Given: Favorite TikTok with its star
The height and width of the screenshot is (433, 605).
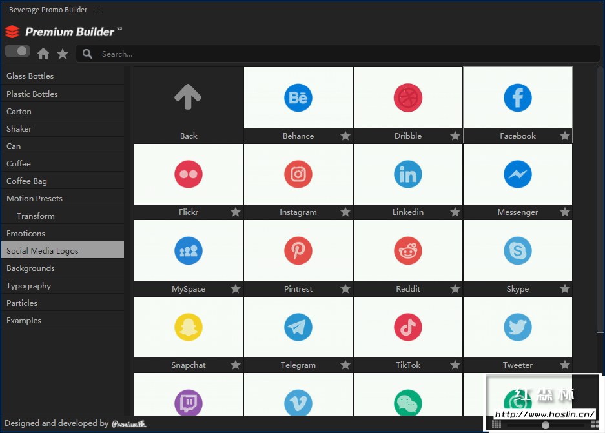Looking at the screenshot, I should [455, 365].
